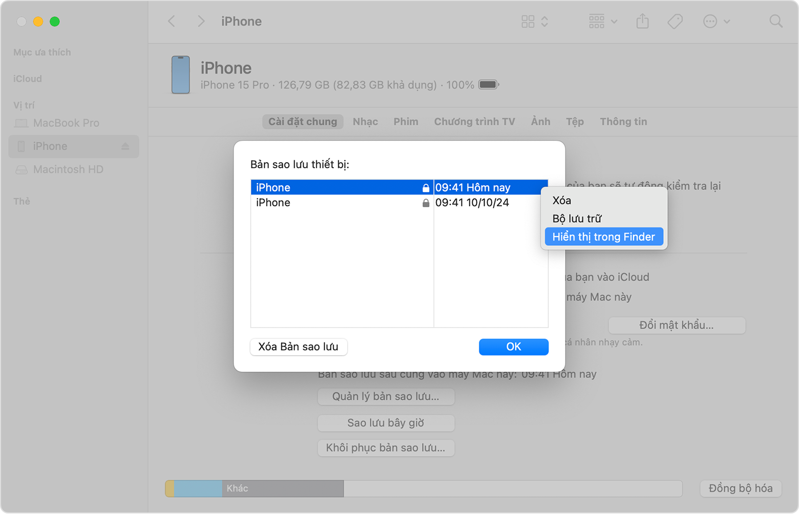Screen dimensions: 799x514
Task: Eject the iPhone from sidebar
Action: (x=125, y=146)
